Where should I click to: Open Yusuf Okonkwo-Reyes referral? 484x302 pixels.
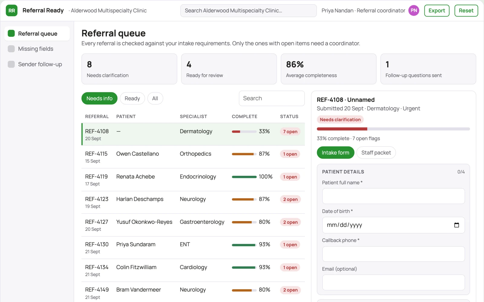[x=193, y=225]
